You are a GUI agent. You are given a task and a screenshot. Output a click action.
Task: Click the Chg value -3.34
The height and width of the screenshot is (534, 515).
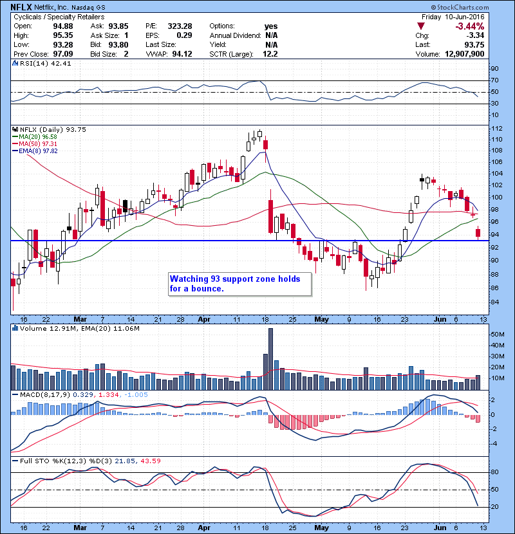pyautogui.click(x=475, y=35)
